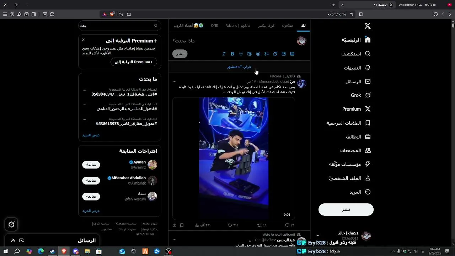Dismiss the Premium+ upgrade card

tap(83, 40)
